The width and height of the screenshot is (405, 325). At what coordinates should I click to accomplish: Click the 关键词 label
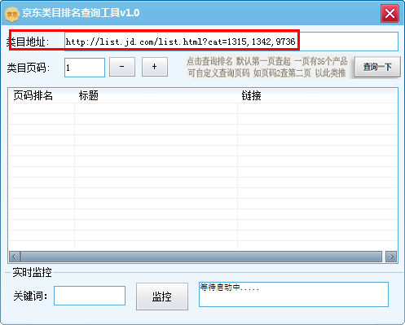tap(30, 296)
